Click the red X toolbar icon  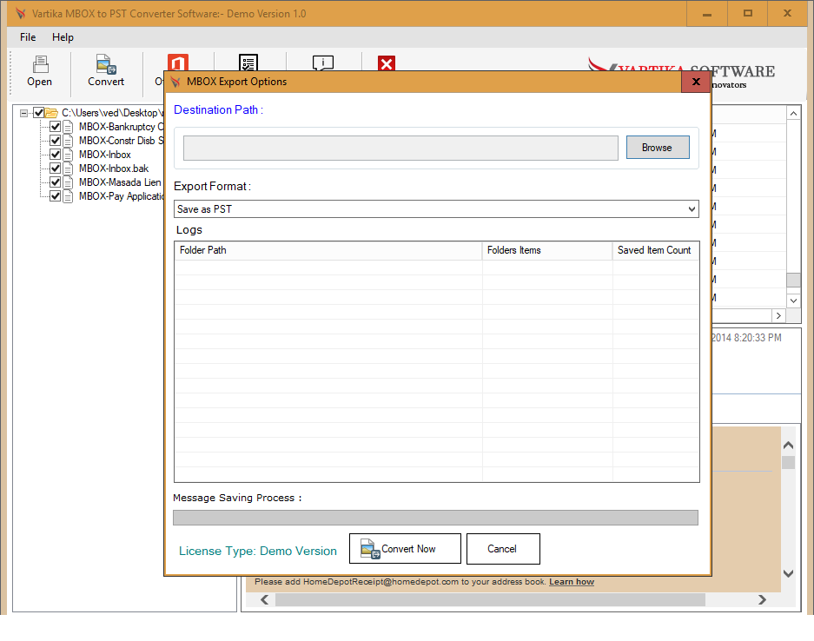click(x=387, y=63)
